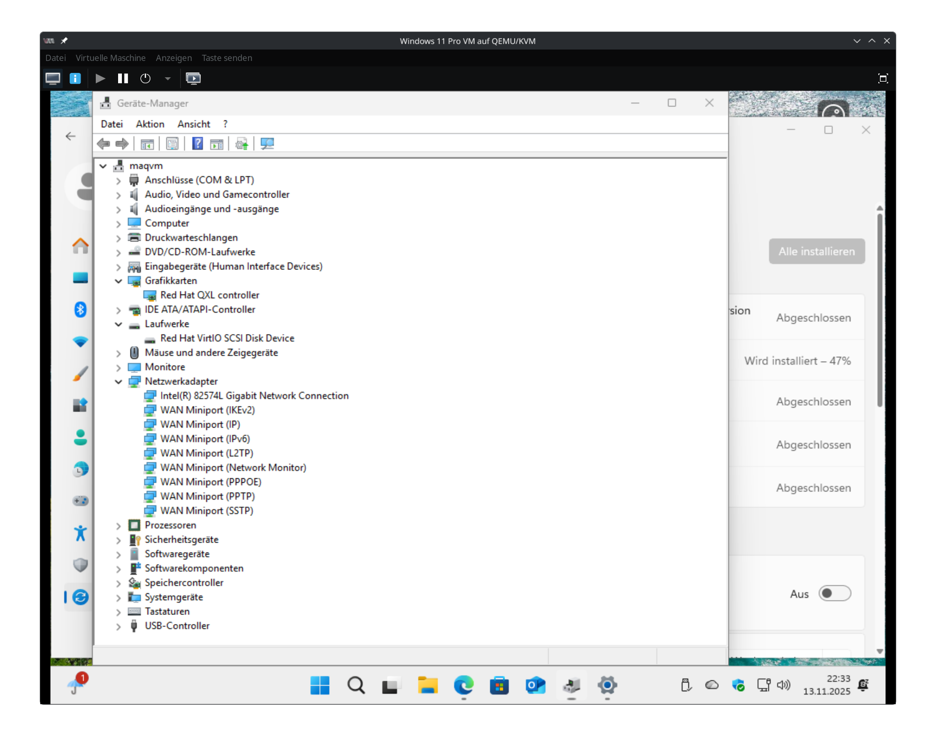Open Microsoft Store from the taskbar
Screen dimensions: 936x751
499,685
